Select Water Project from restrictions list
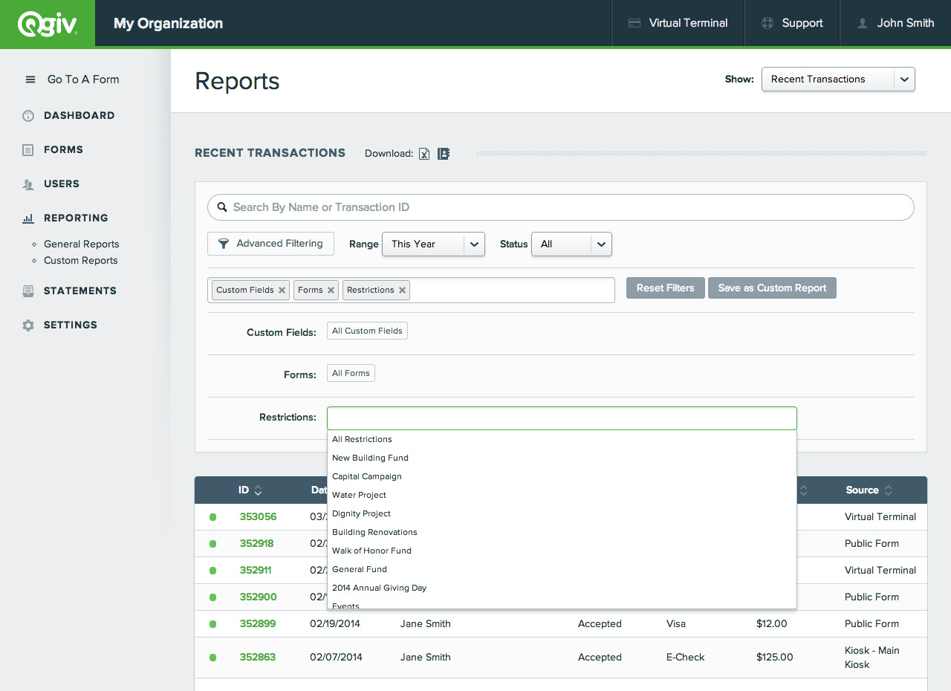The height and width of the screenshot is (691, 951). tap(359, 495)
